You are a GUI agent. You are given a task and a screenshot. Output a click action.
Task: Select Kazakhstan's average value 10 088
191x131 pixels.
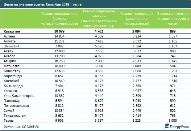click(59, 31)
